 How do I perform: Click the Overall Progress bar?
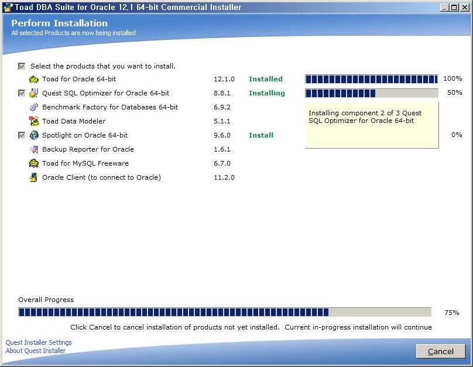(224, 313)
